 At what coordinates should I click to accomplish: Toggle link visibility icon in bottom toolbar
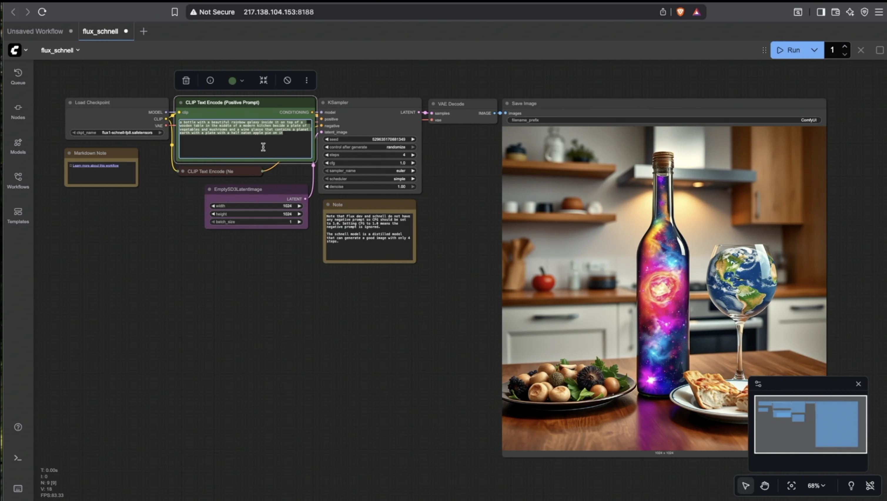[870, 485]
